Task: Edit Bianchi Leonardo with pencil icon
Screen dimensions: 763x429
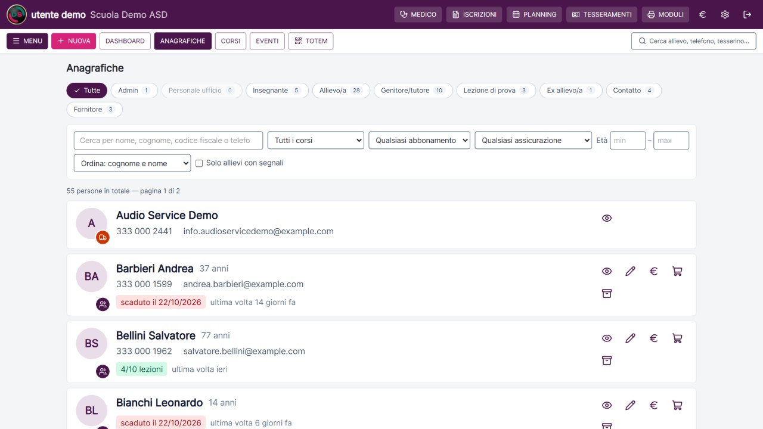Action: [630, 405]
